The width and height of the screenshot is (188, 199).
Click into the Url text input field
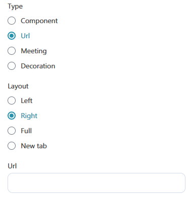click(x=96, y=183)
